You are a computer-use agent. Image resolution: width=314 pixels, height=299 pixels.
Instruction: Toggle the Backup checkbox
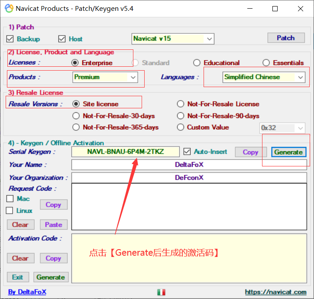[x=10, y=39]
